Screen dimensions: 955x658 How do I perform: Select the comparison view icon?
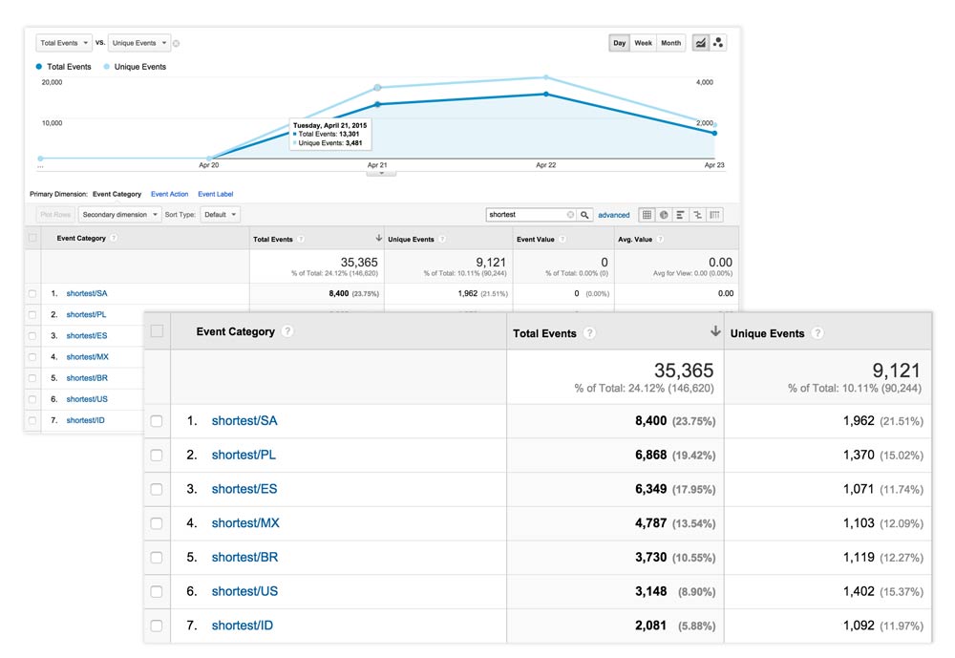point(698,215)
